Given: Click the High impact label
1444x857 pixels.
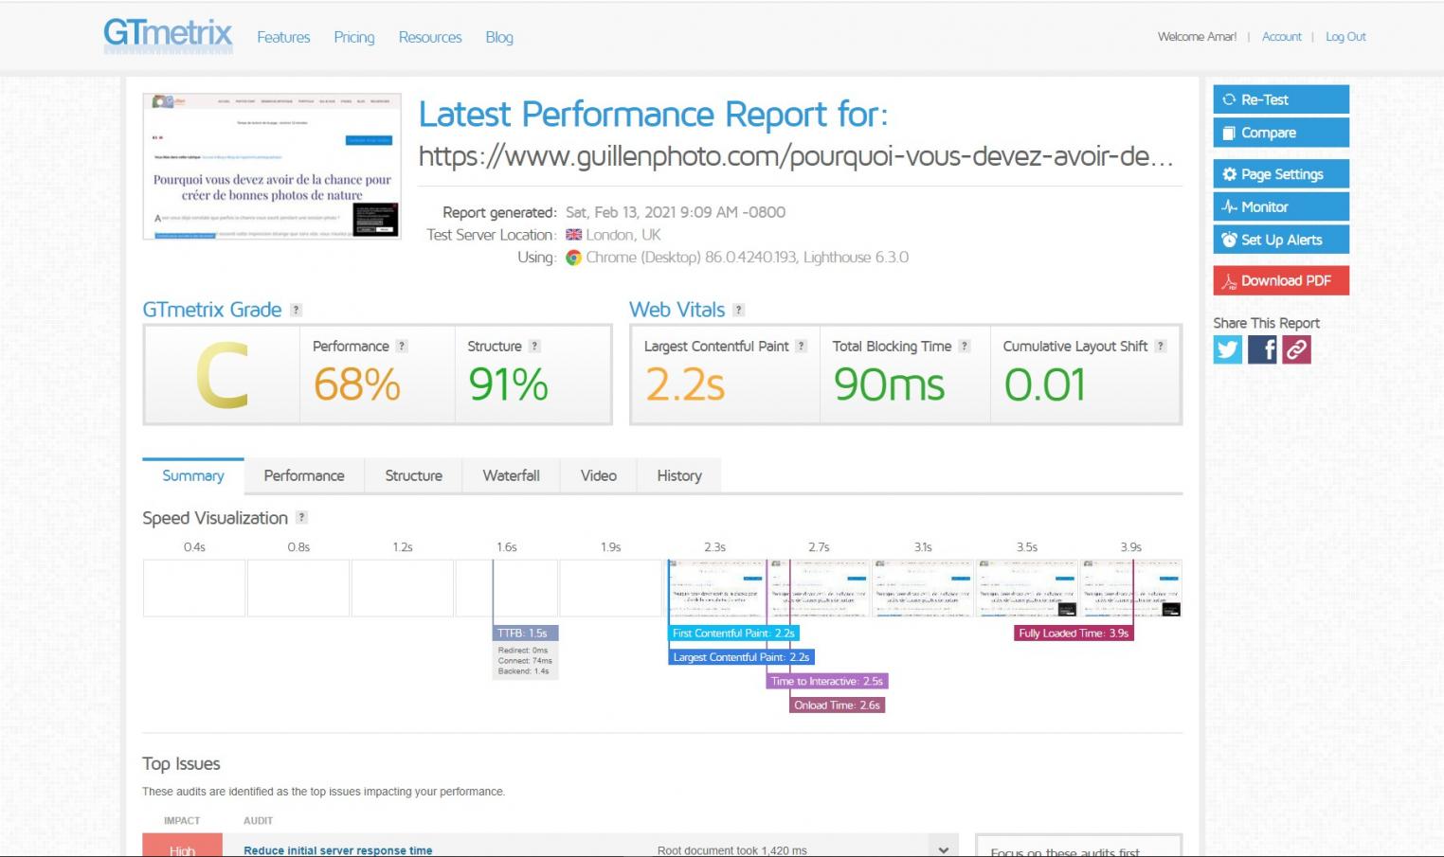Looking at the screenshot, I should [182, 846].
